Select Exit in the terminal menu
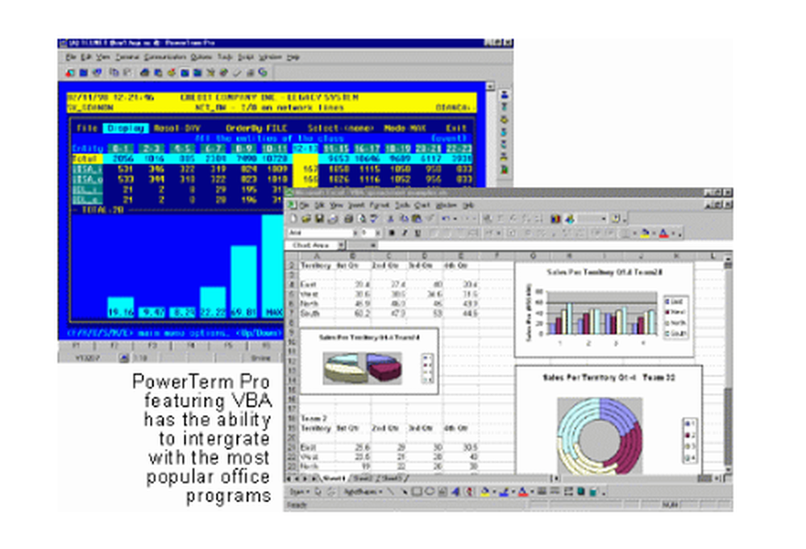806x549 pixels. point(456,128)
